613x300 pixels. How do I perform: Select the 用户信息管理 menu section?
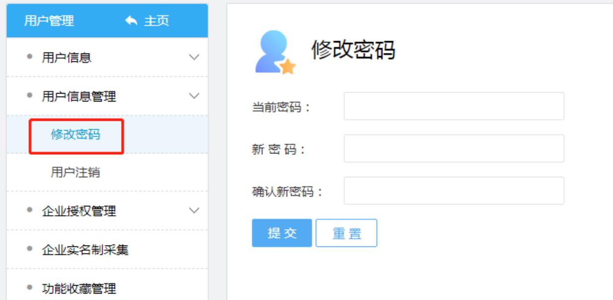(79, 96)
